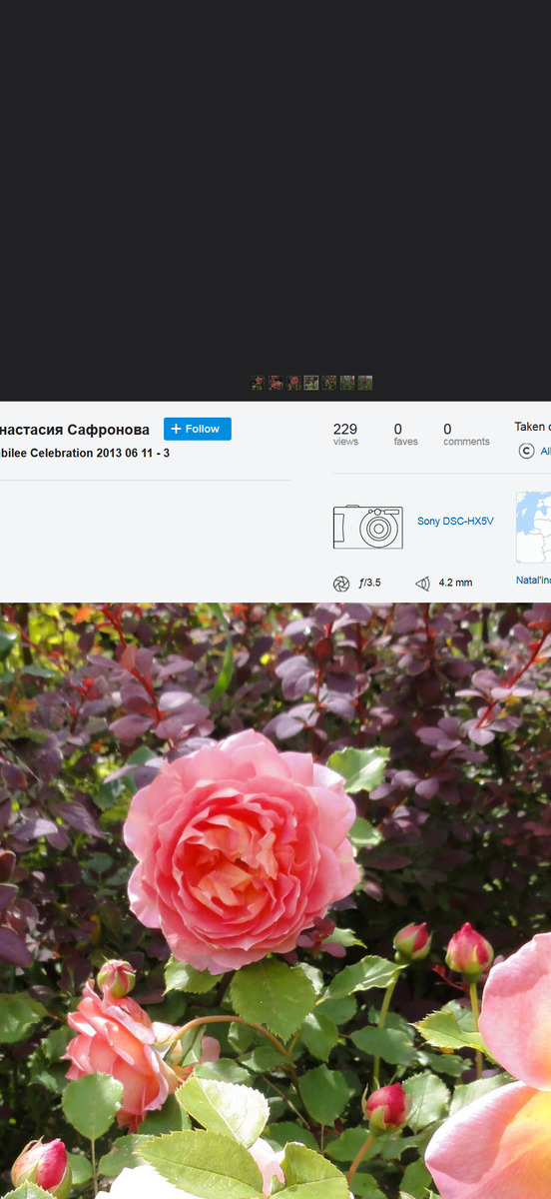The height and width of the screenshot is (1199, 551).
Task: Select the first thumbnail in the filmstrip
Action: [258, 383]
